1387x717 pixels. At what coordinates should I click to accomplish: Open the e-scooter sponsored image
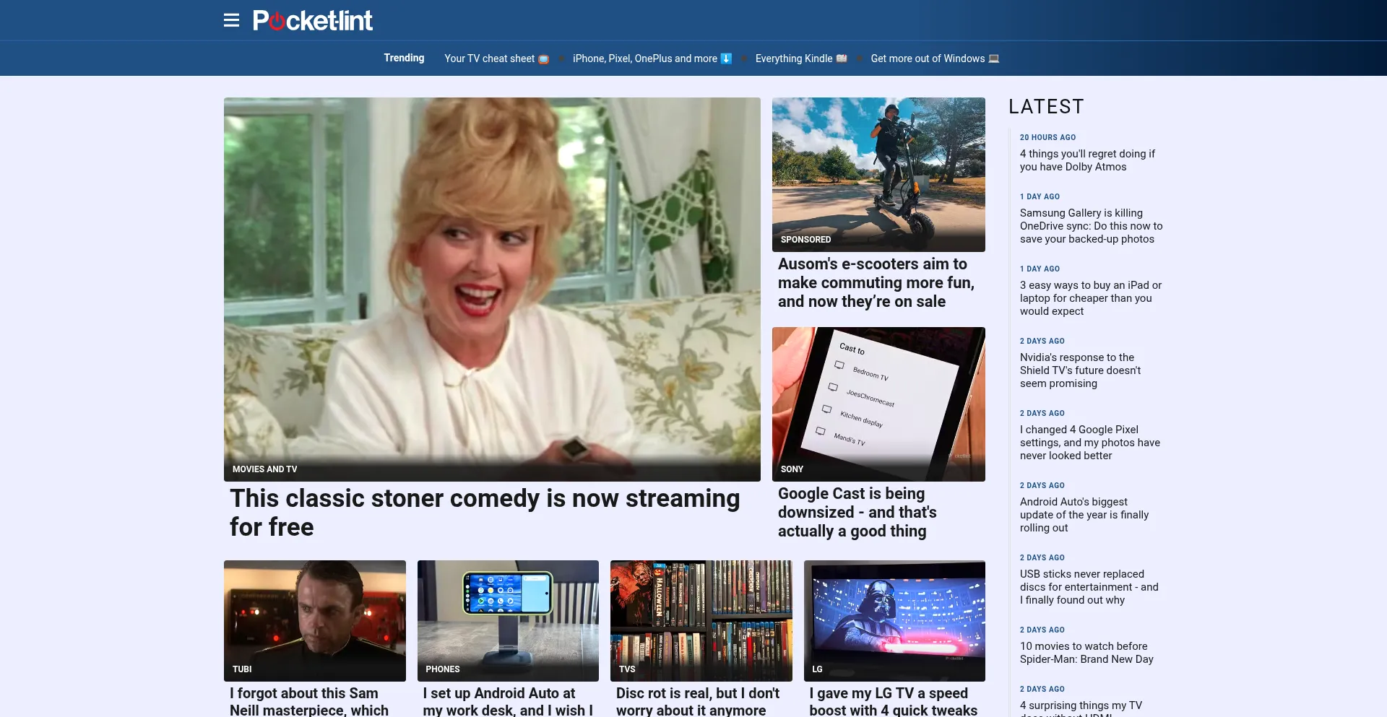pyautogui.click(x=878, y=174)
